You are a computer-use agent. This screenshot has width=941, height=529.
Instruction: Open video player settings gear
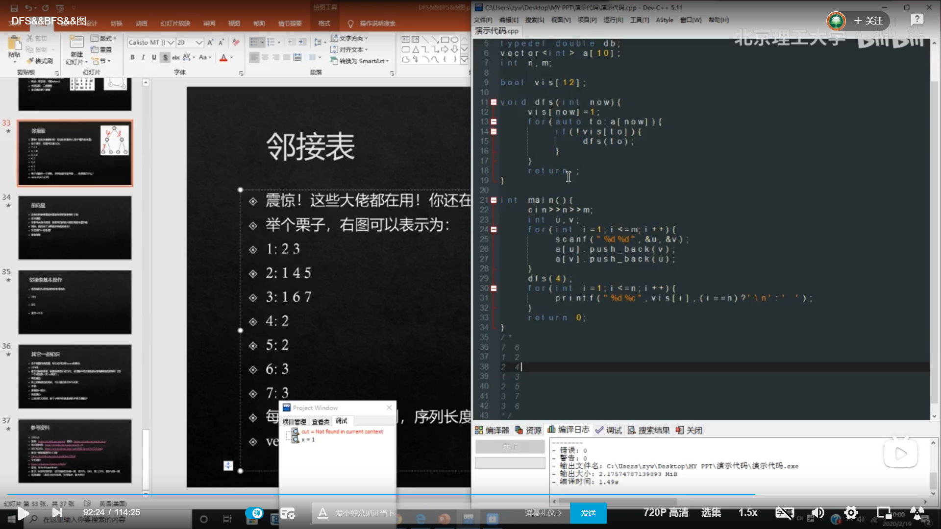click(x=851, y=512)
